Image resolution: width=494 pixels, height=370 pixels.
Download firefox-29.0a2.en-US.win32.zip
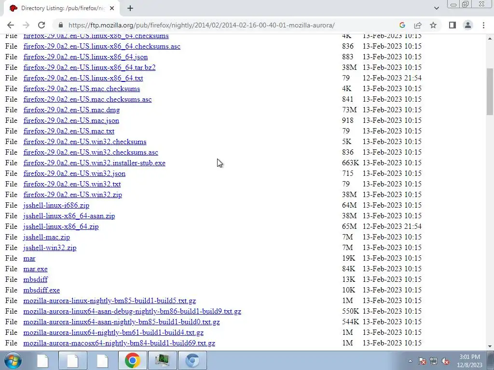(x=72, y=195)
